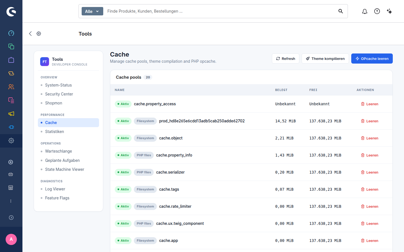404x252 pixels.
Task: Open the help question-mark icon
Action: tap(377, 11)
